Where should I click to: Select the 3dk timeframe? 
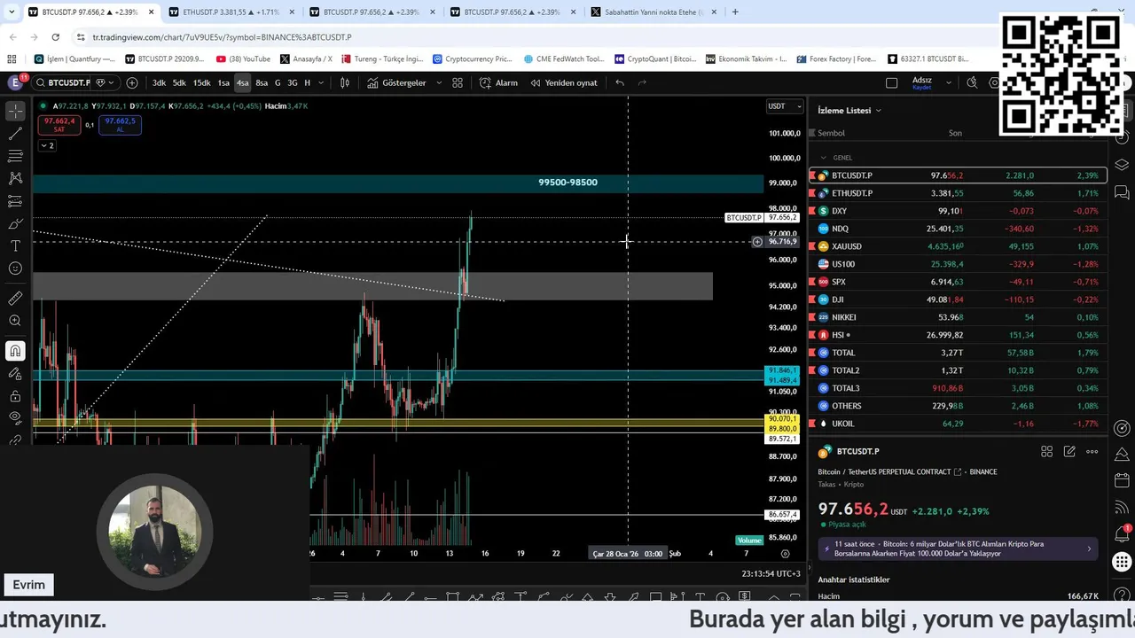[x=159, y=82]
